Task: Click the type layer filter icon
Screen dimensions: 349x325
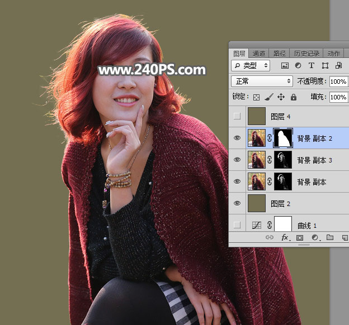Action: click(311, 66)
